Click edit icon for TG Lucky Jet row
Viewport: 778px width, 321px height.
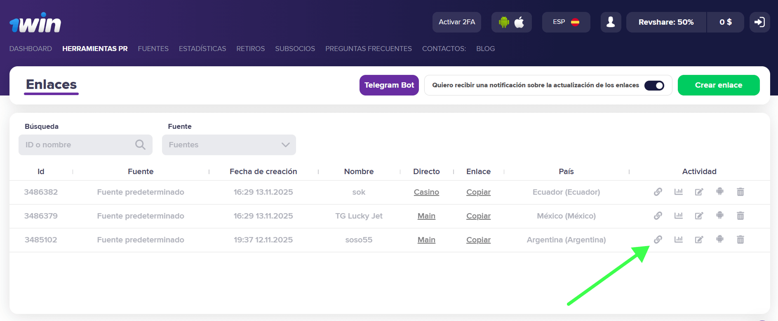click(699, 216)
